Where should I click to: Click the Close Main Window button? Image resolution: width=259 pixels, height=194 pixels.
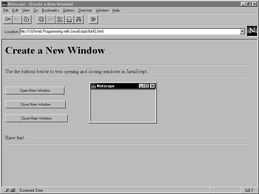[36, 118]
